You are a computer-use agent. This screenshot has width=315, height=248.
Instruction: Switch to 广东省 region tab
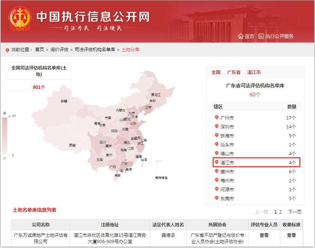pyautogui.click(x=234, y=72)
